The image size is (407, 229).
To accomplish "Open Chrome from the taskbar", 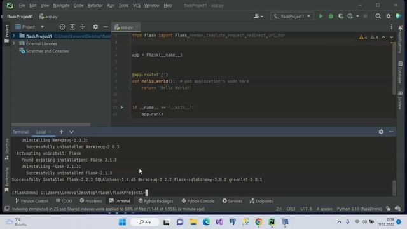I will pyautogui.click(x=259, y=222).
